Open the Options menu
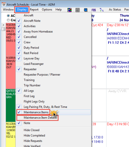This screenshot has height=147, width=129. click(x=47, y=9)
